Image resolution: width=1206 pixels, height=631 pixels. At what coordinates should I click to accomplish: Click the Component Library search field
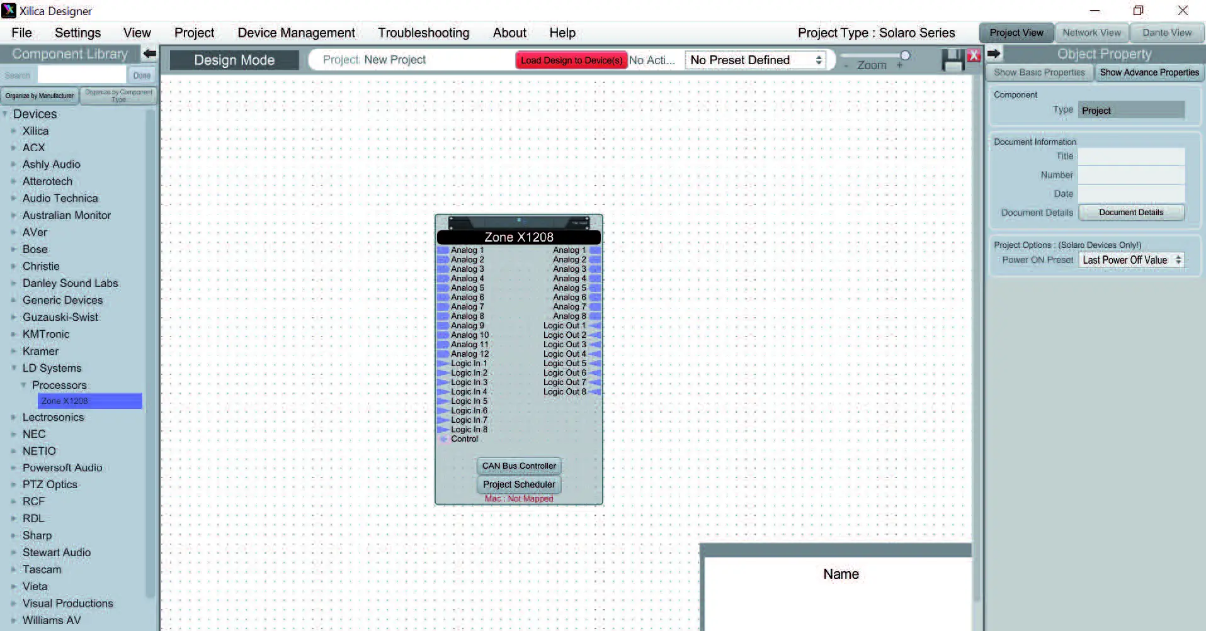click(x=82, y=75)
